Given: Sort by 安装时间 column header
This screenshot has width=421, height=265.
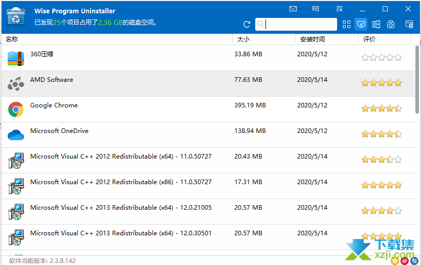Looking at the screenshot, I should (312, 39).
